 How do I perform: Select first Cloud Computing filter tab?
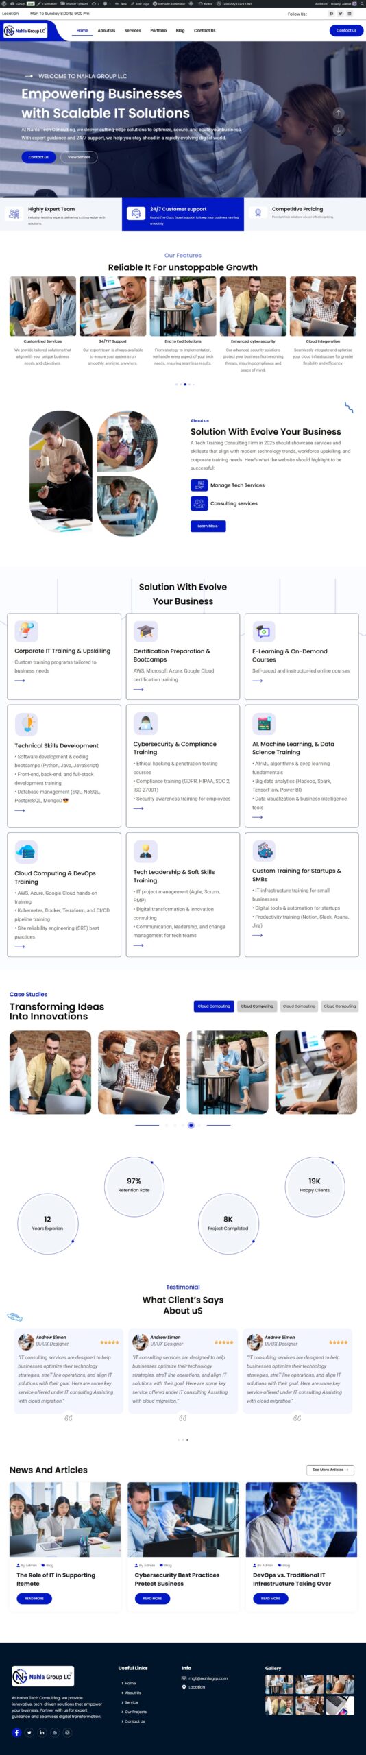214,1006
